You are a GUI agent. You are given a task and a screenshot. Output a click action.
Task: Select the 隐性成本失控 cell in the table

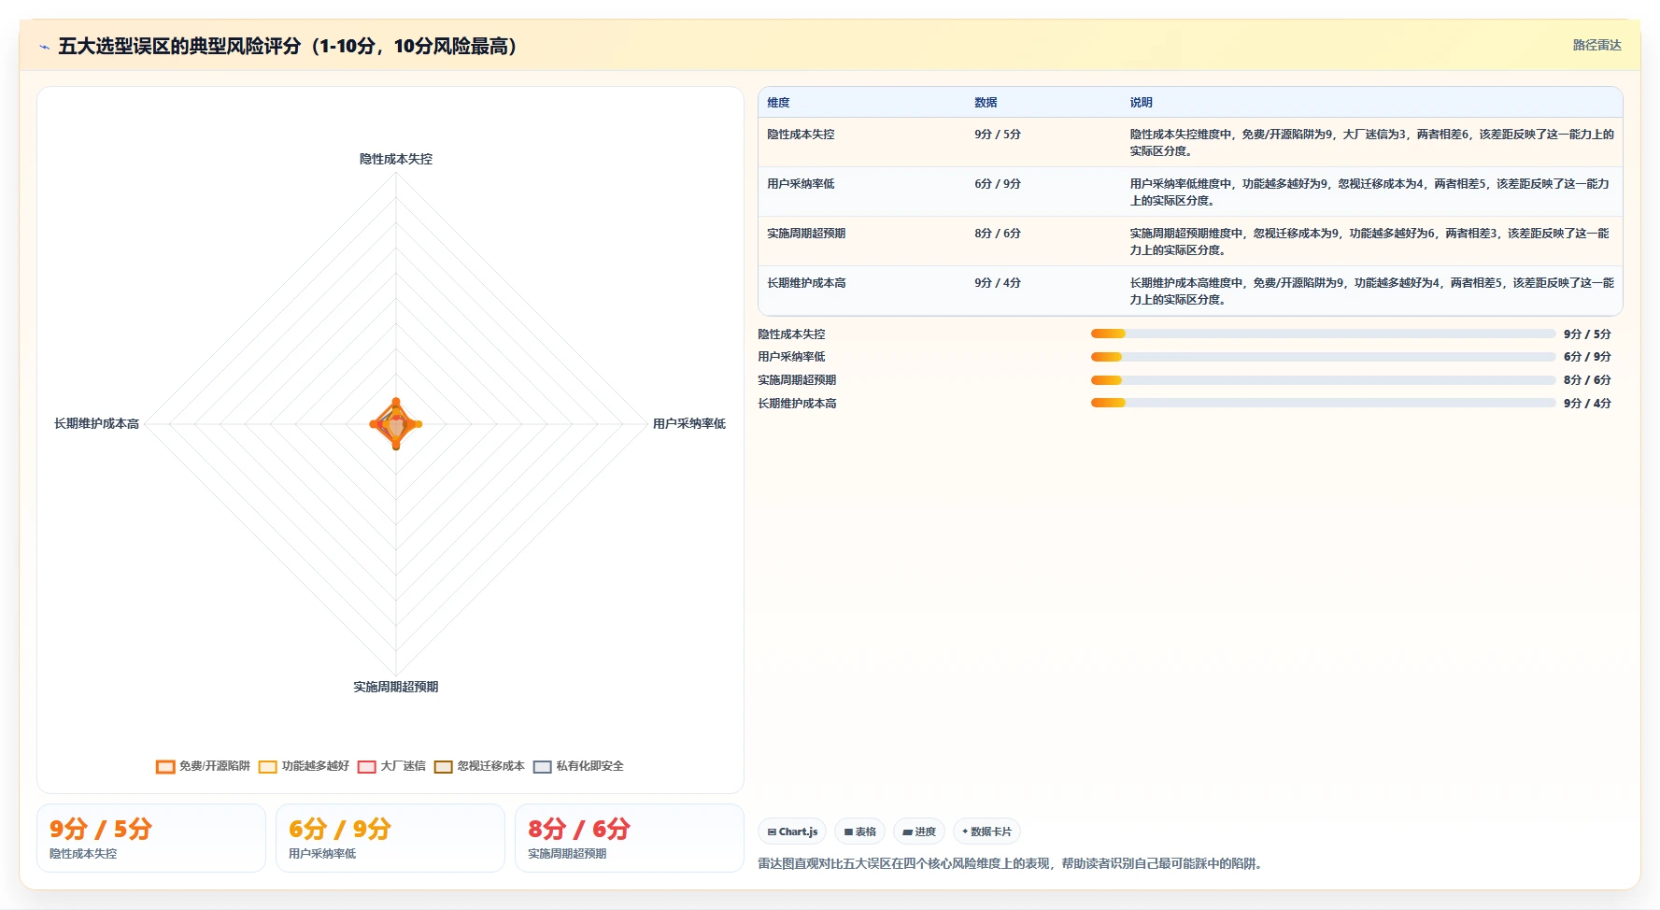[801, 135]
